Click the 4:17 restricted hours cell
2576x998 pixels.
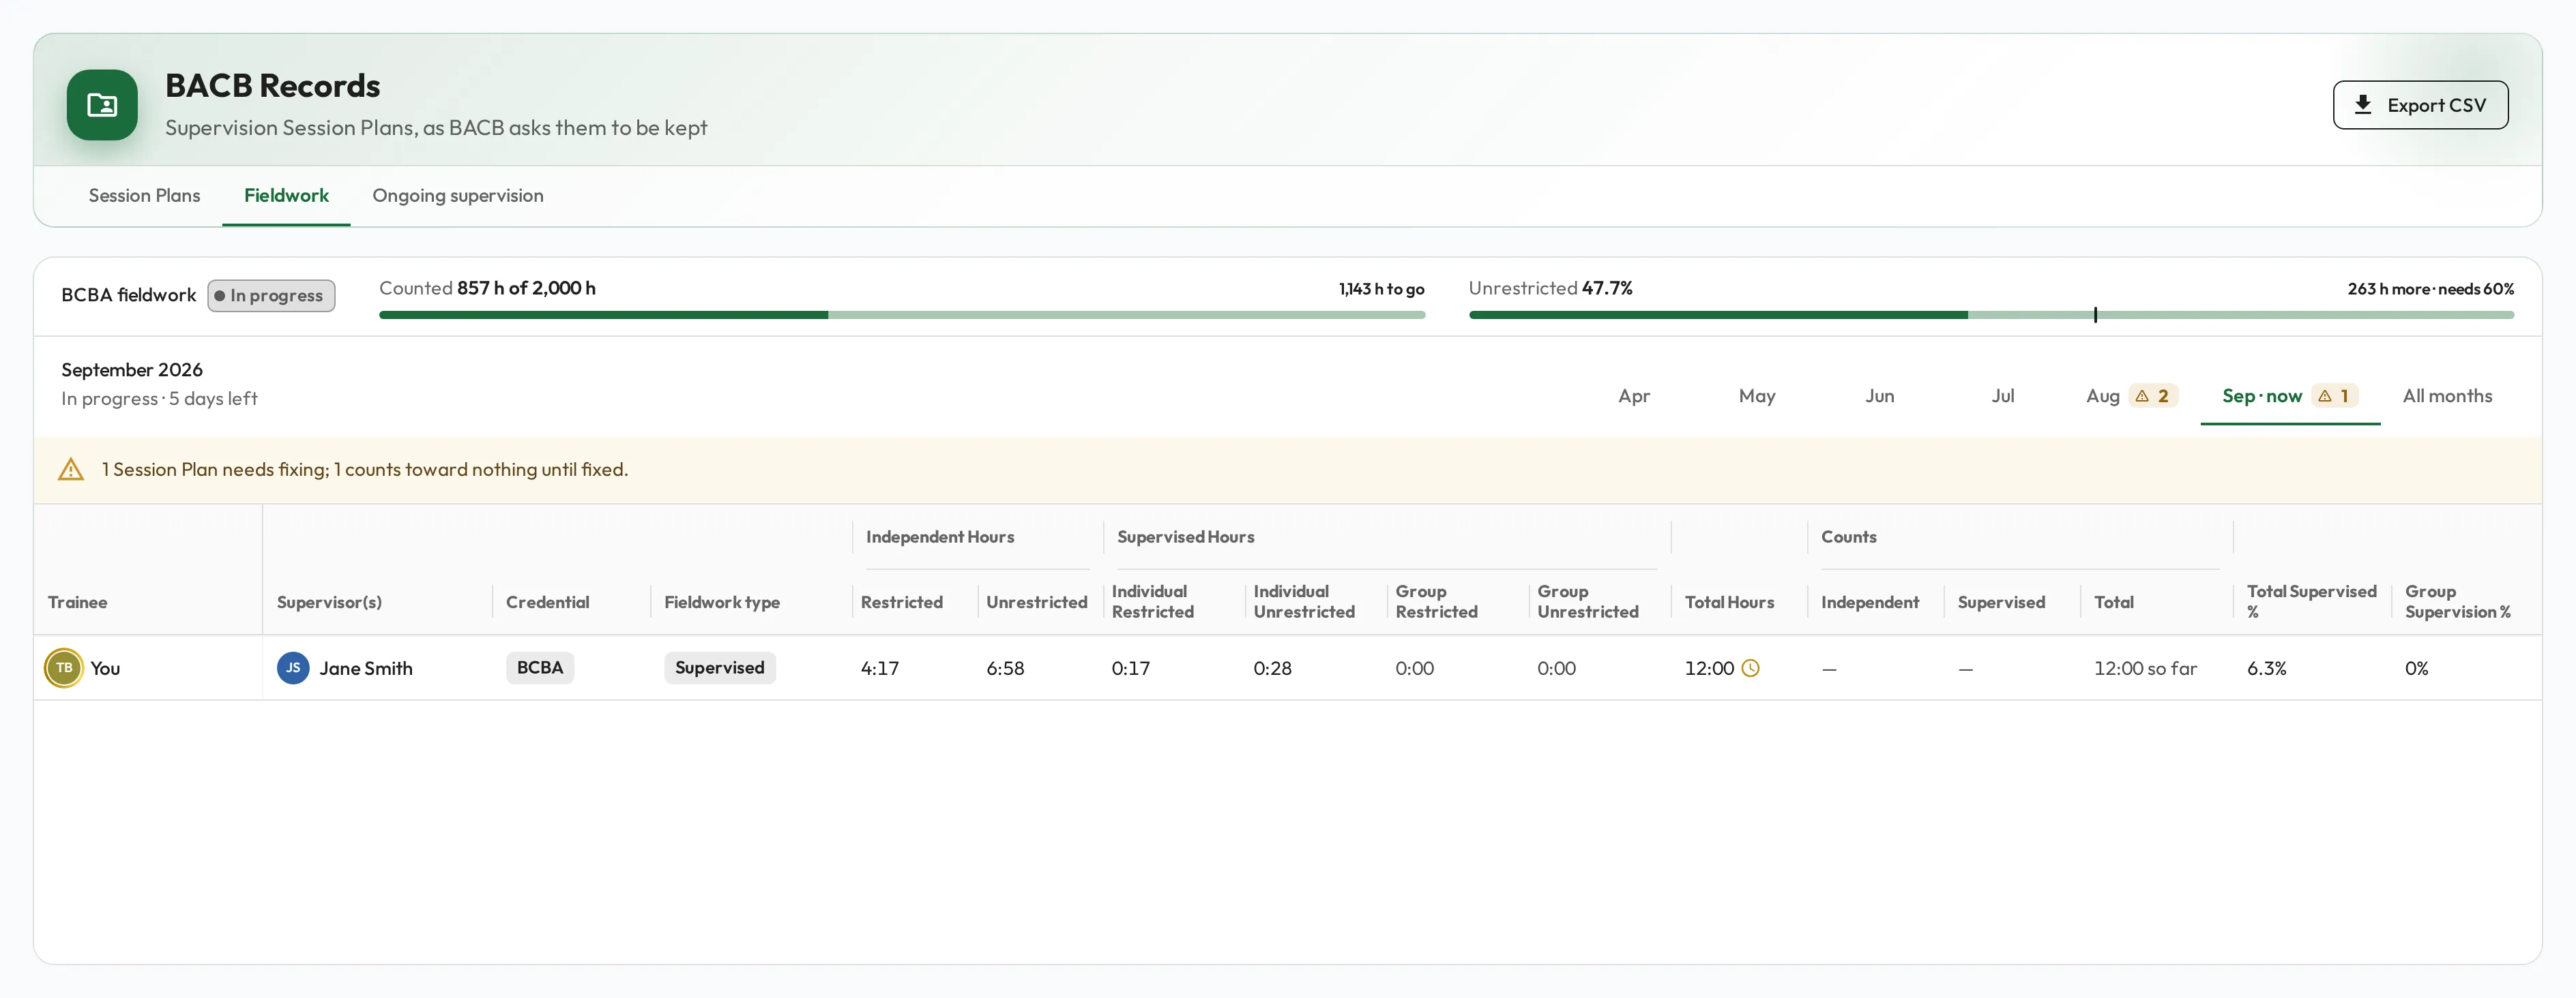click(880, 668)
